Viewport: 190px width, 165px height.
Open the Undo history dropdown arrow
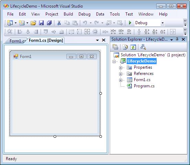pos(91,23)
